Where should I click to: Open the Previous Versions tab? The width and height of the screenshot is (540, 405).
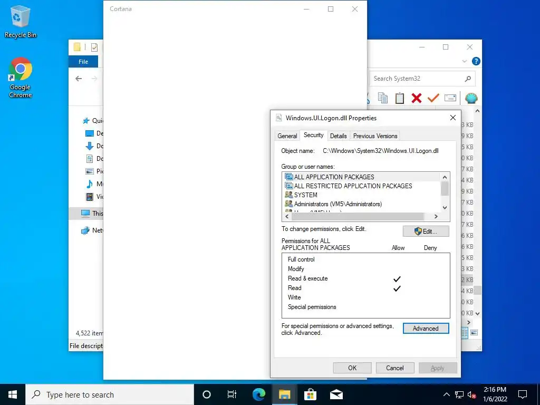(375, 136)
